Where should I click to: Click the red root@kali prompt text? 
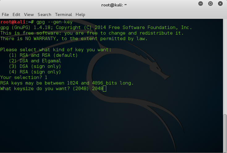(x=14, y=22)
